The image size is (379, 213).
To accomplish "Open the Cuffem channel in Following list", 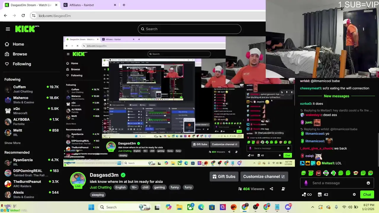I will [x=31, y=89].
